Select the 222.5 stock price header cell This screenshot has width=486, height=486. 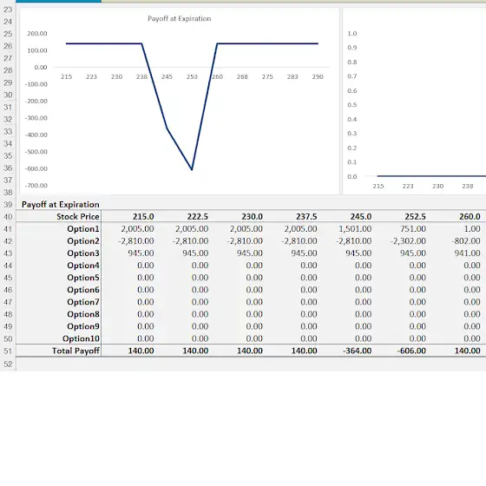pos(198,217)
